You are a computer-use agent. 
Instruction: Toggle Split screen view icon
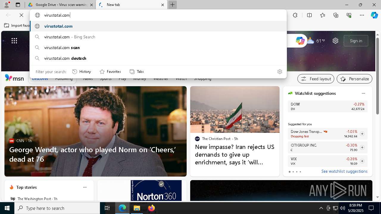[x=309, y=15]
